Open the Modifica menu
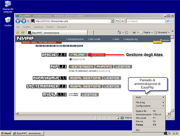 pos(27,27)
